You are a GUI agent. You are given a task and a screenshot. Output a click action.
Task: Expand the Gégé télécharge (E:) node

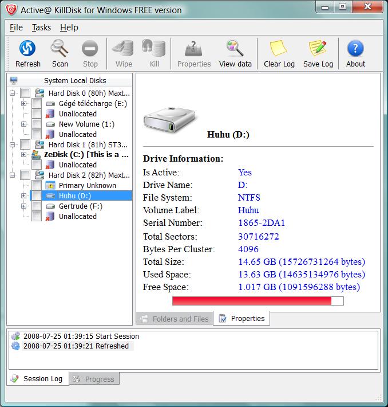(x=24, y=103)
